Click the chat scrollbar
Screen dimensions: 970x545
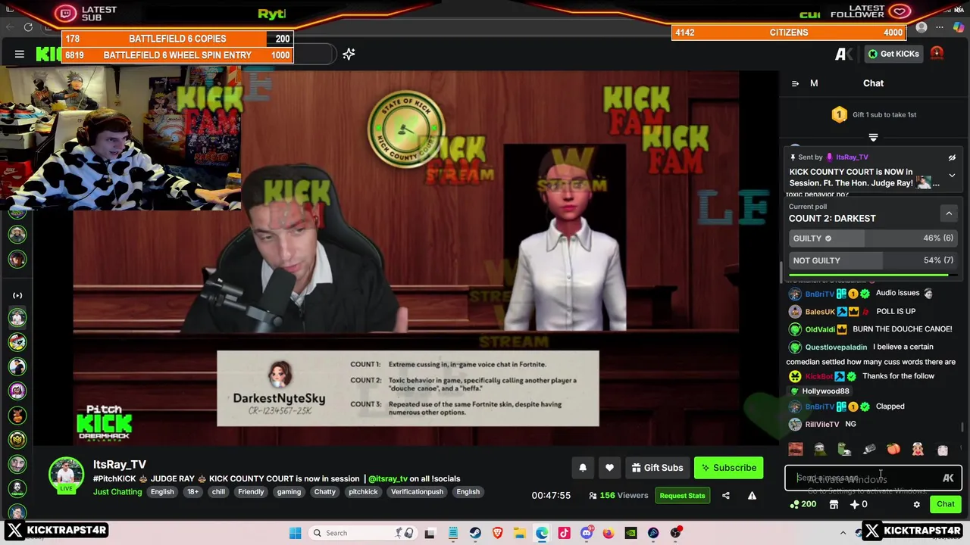click(x=962, y=428)
